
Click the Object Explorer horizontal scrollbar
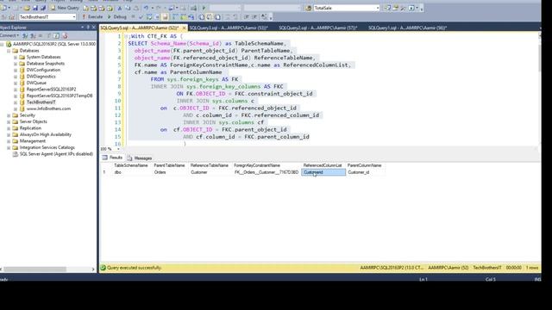[34, 270]
